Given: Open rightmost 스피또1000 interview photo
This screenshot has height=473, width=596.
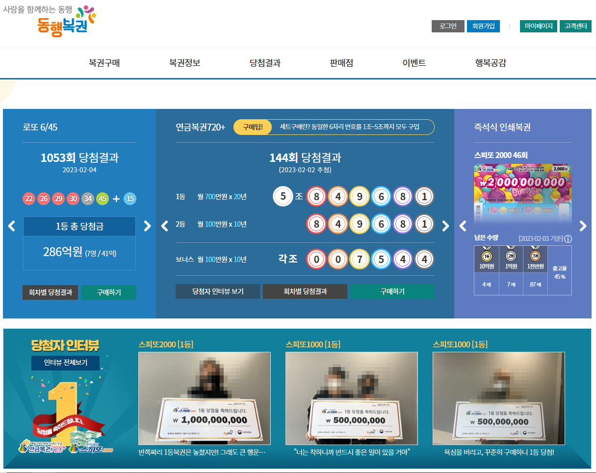Looking at the screenshot, I should coord(499,398).
